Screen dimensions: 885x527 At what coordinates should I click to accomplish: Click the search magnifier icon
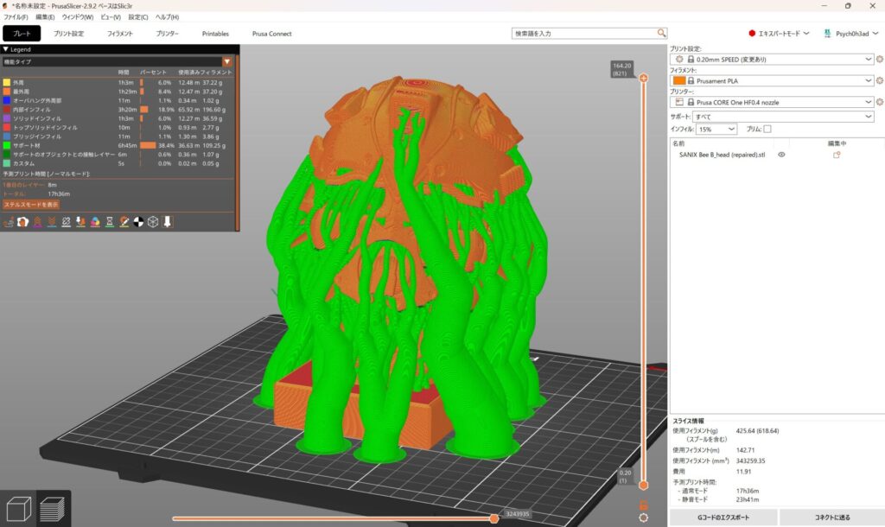point(661,33)
